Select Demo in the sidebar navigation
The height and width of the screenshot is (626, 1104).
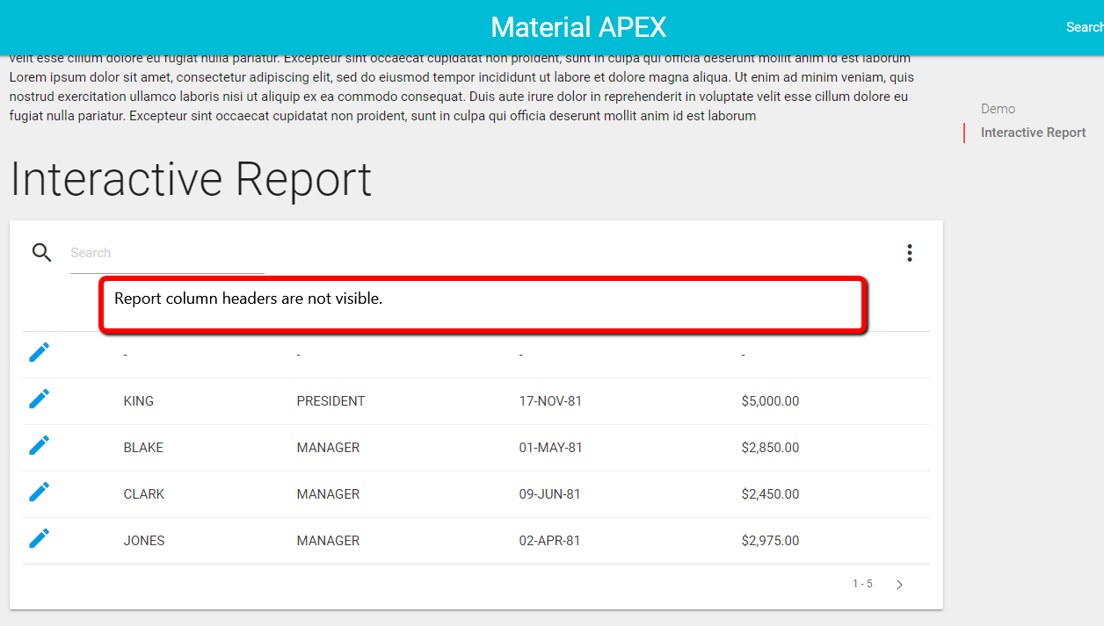(x=998, y=108)
